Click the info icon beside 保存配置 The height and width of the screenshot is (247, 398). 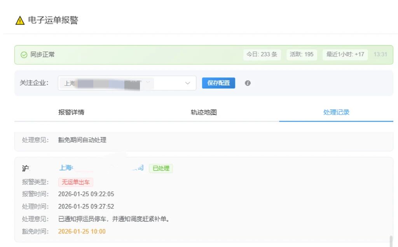(x=248, y=83)
